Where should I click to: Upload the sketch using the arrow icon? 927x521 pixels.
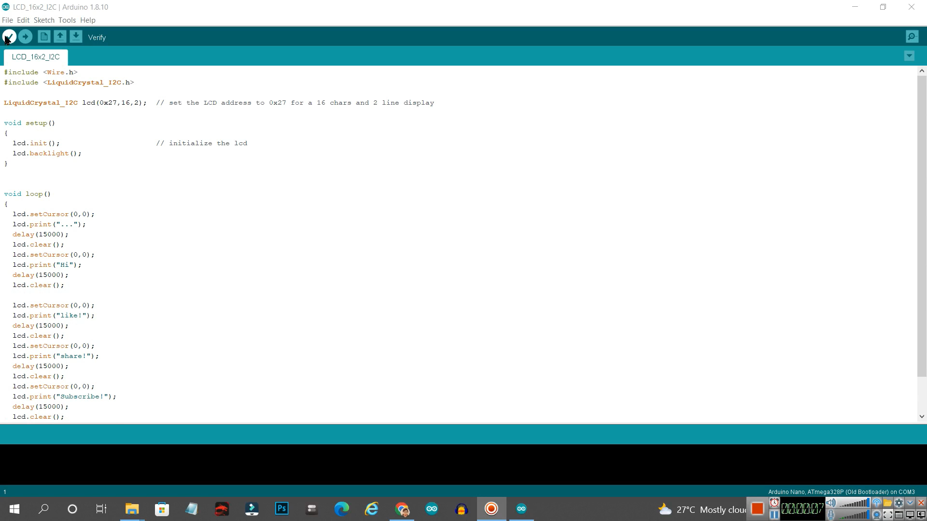(x=25, y=36)
